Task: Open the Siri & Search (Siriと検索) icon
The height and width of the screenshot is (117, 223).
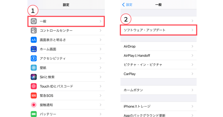Action: point(34,77)
